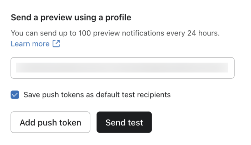Open the help article via the arrow-box icon
The height and width of the screenshot is (145, 251).
tap(56, 44)
